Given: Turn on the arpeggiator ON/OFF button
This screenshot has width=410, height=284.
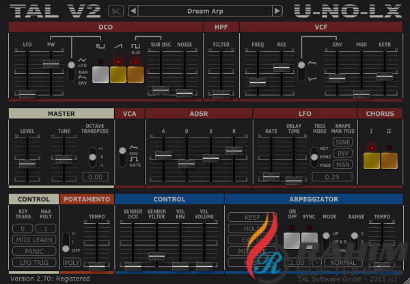Looking at the screenshot, I should 292,241.
